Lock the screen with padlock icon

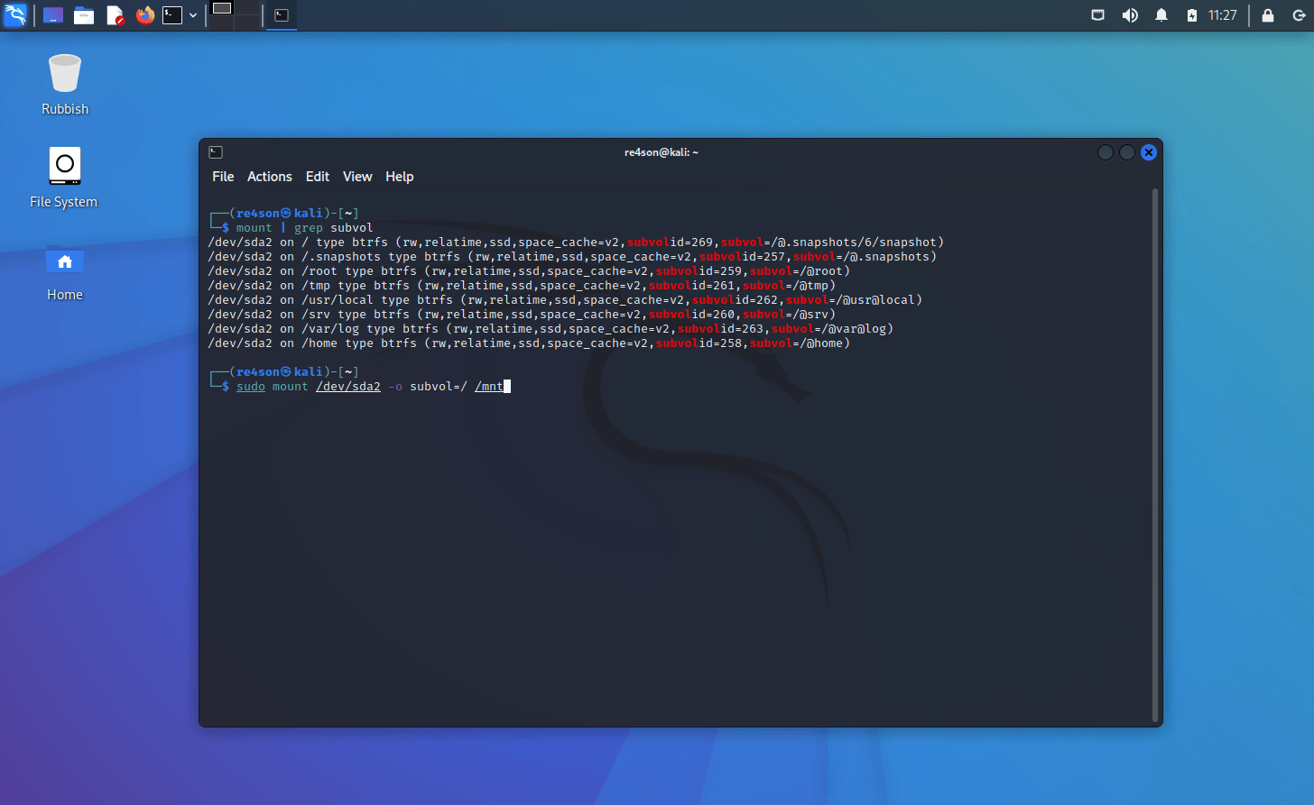tap(1268, 15)
